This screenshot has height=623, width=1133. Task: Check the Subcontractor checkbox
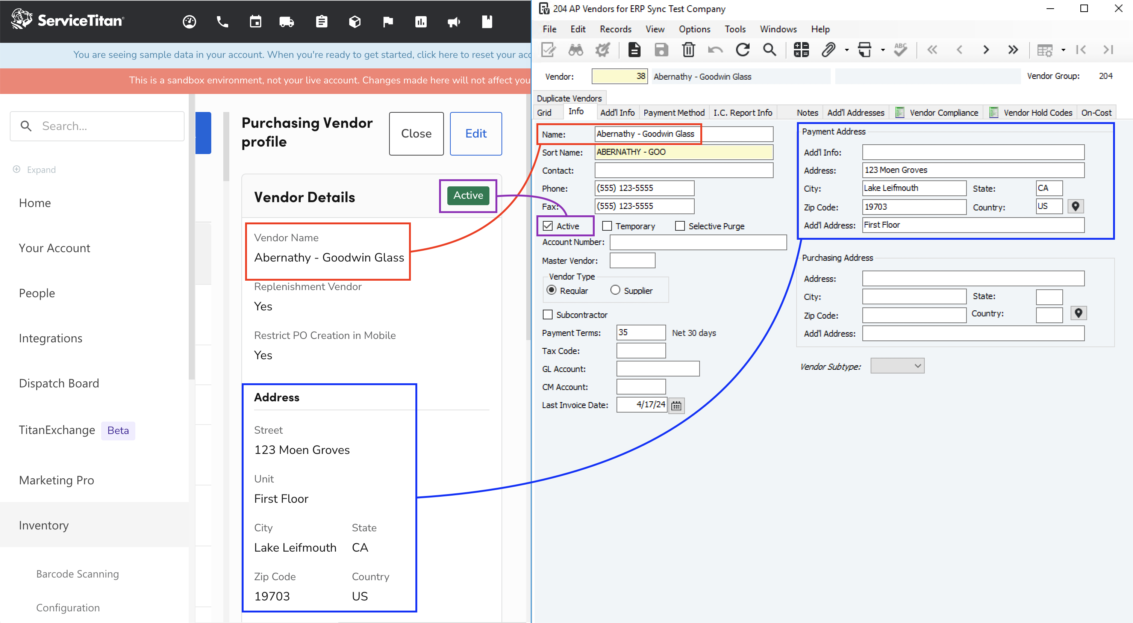click(x=548, y=315)
